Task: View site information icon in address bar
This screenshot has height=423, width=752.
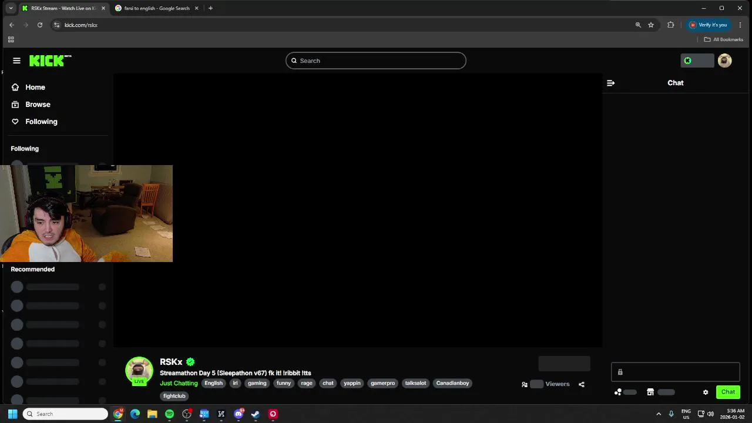Action: 56,25
